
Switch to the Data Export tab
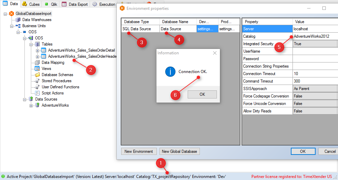75,4
